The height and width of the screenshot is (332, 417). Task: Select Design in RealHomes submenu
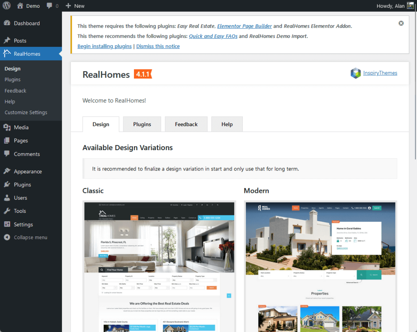(13, 68)
